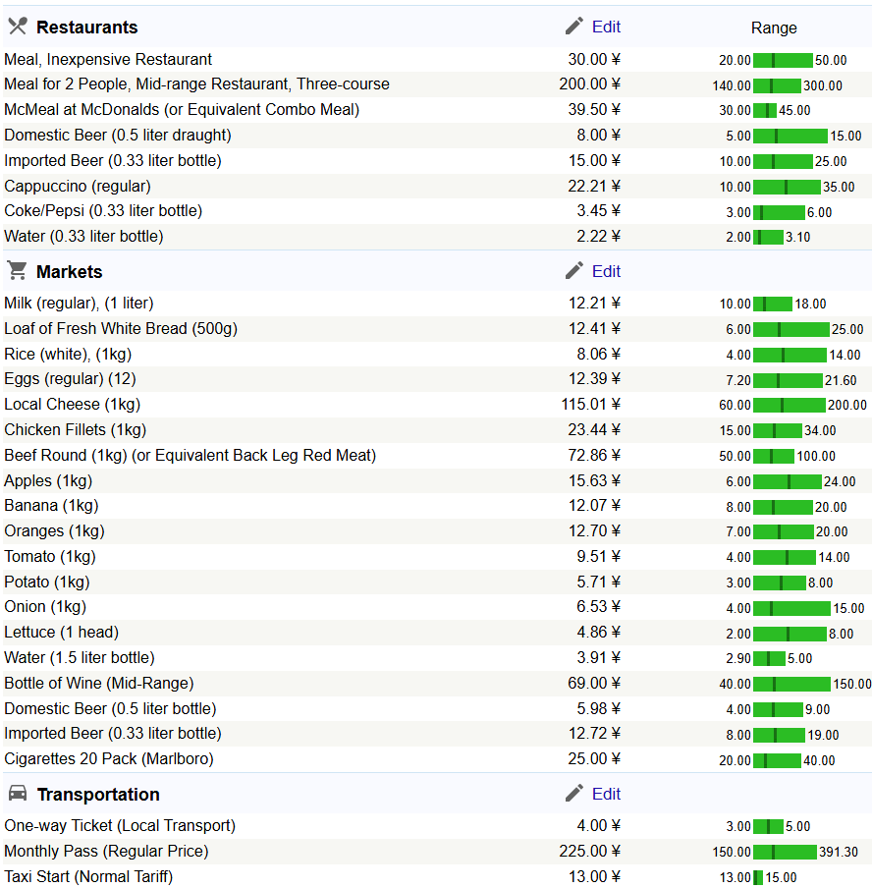Viewport: 872px width, 888px height.
Task: Click 'Taxi Start (Normal Tariff)' label
Action: point(87,876)
